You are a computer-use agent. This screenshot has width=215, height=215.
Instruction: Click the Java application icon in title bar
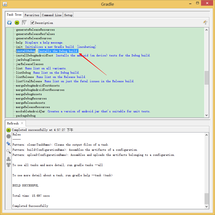(x=5, y=4)
